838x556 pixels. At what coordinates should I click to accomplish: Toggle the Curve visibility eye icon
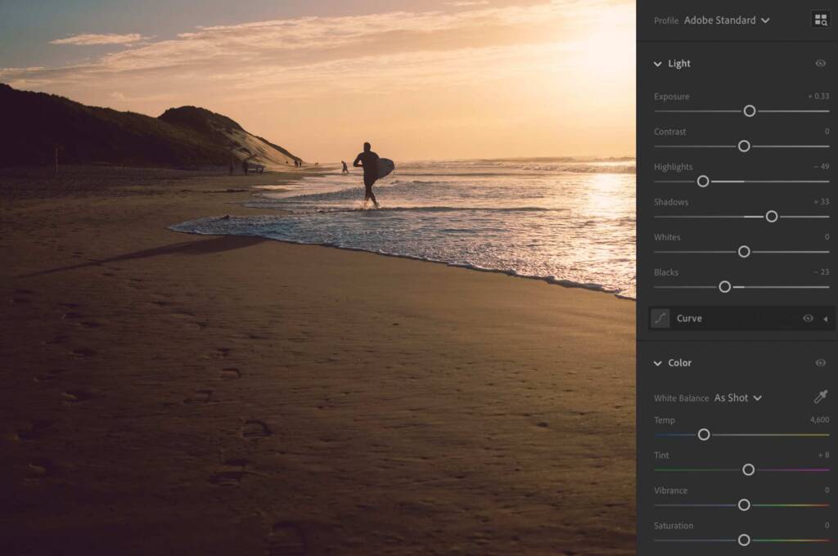(x=808, y=318)
